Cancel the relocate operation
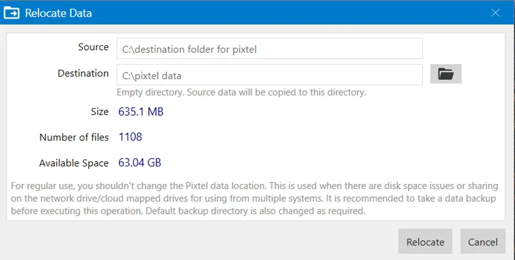 pos(483,242)
